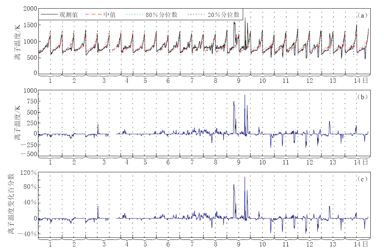Click day 9 label under panel (a)
The width and height of the screenshot is (386, 251).
click(x=239, y=81)
